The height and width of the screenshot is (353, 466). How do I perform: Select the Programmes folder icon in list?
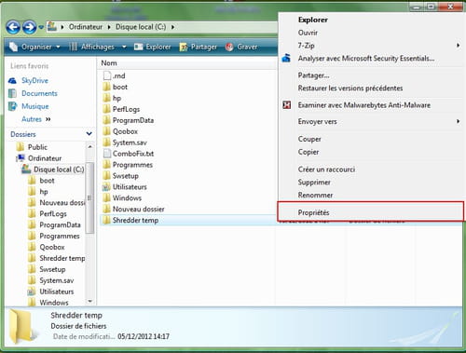pyautogui.click(x=107, y=165)
